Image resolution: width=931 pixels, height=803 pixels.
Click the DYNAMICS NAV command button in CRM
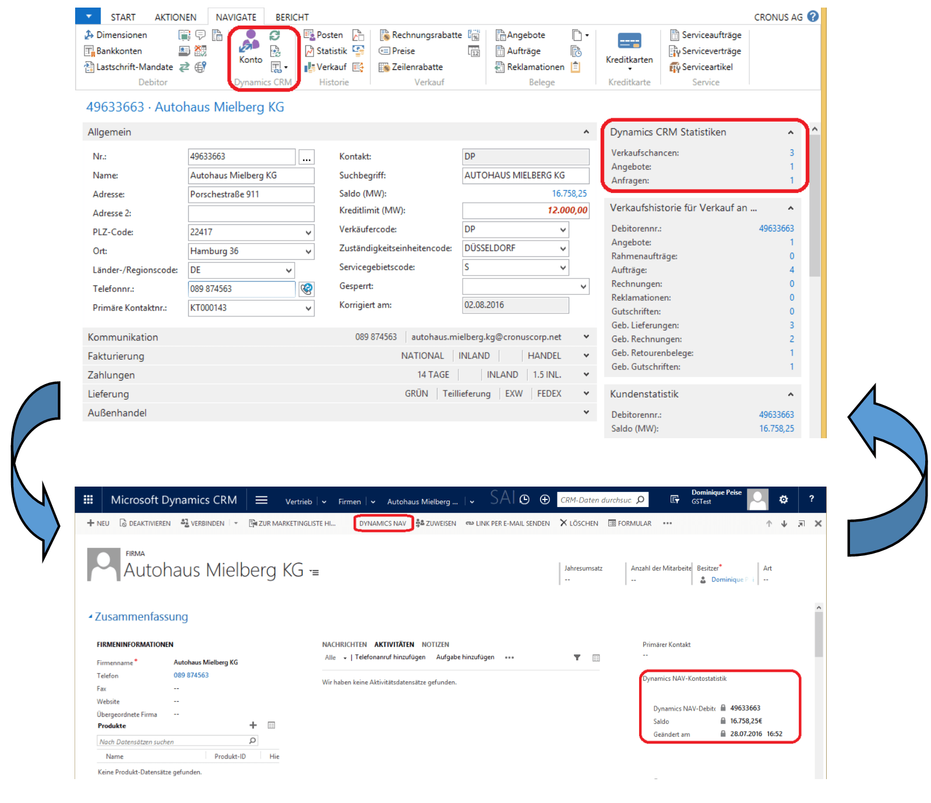tap(383, 523)
